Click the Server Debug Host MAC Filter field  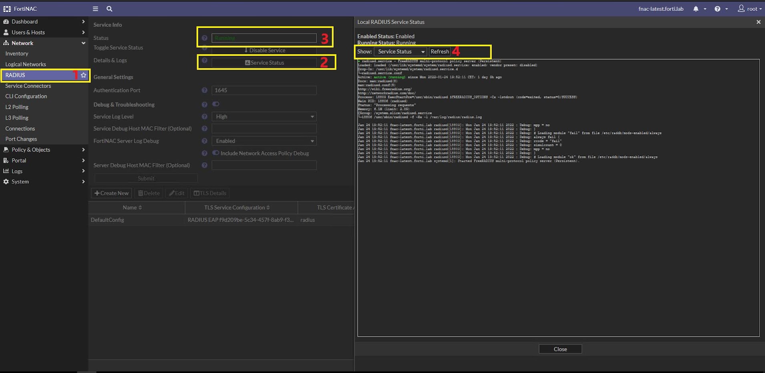[264, 165]
